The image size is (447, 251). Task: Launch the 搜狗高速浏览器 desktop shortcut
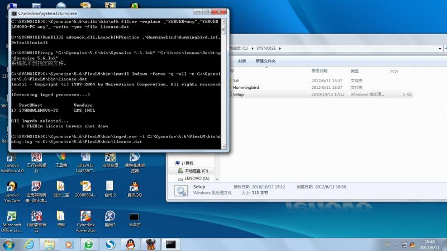pos(135,163)
